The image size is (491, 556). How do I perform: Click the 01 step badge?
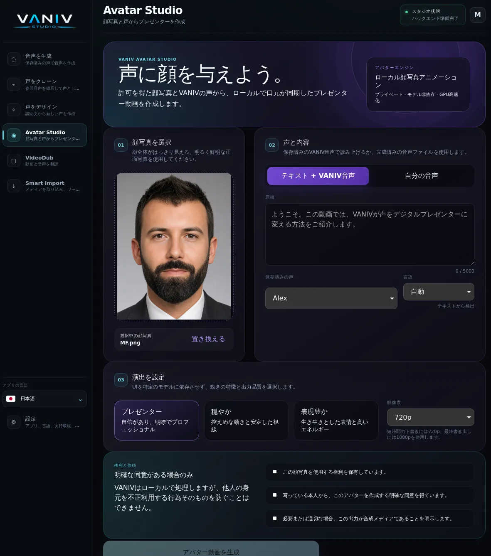point(121,145)
